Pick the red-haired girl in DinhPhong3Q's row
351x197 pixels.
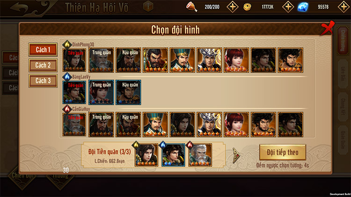[x=236, y=60]
